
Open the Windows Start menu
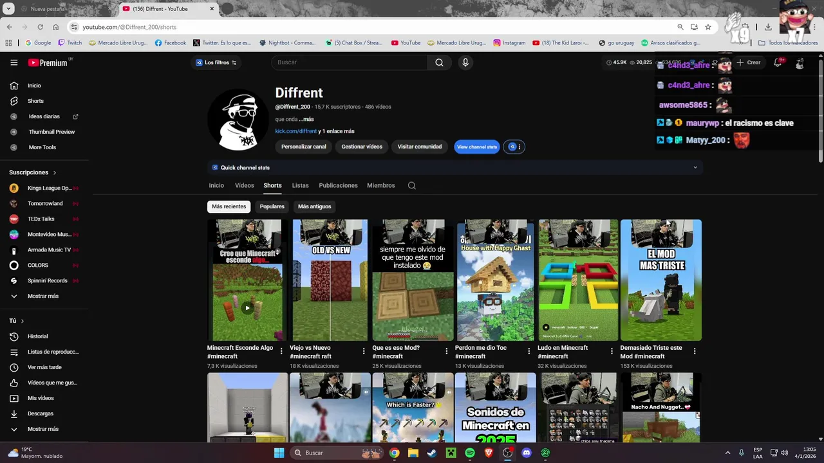click(x=279, y=453)
